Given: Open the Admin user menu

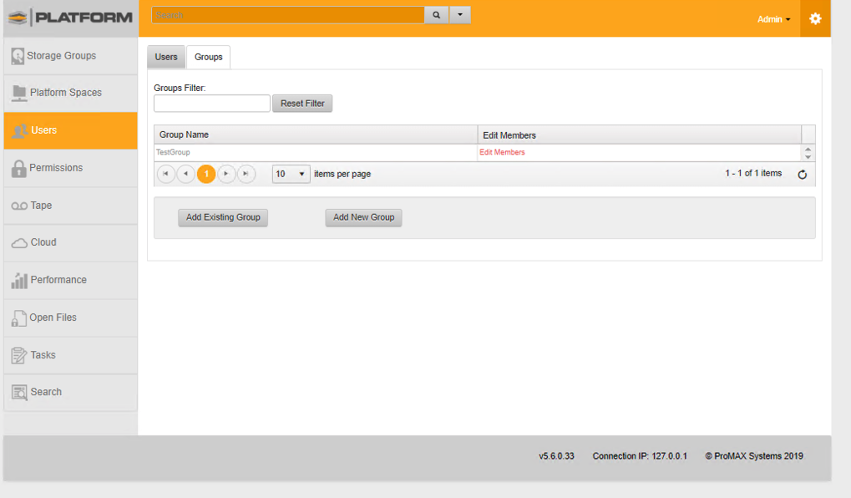Looking at the screenshot, I should pos(774,19).
